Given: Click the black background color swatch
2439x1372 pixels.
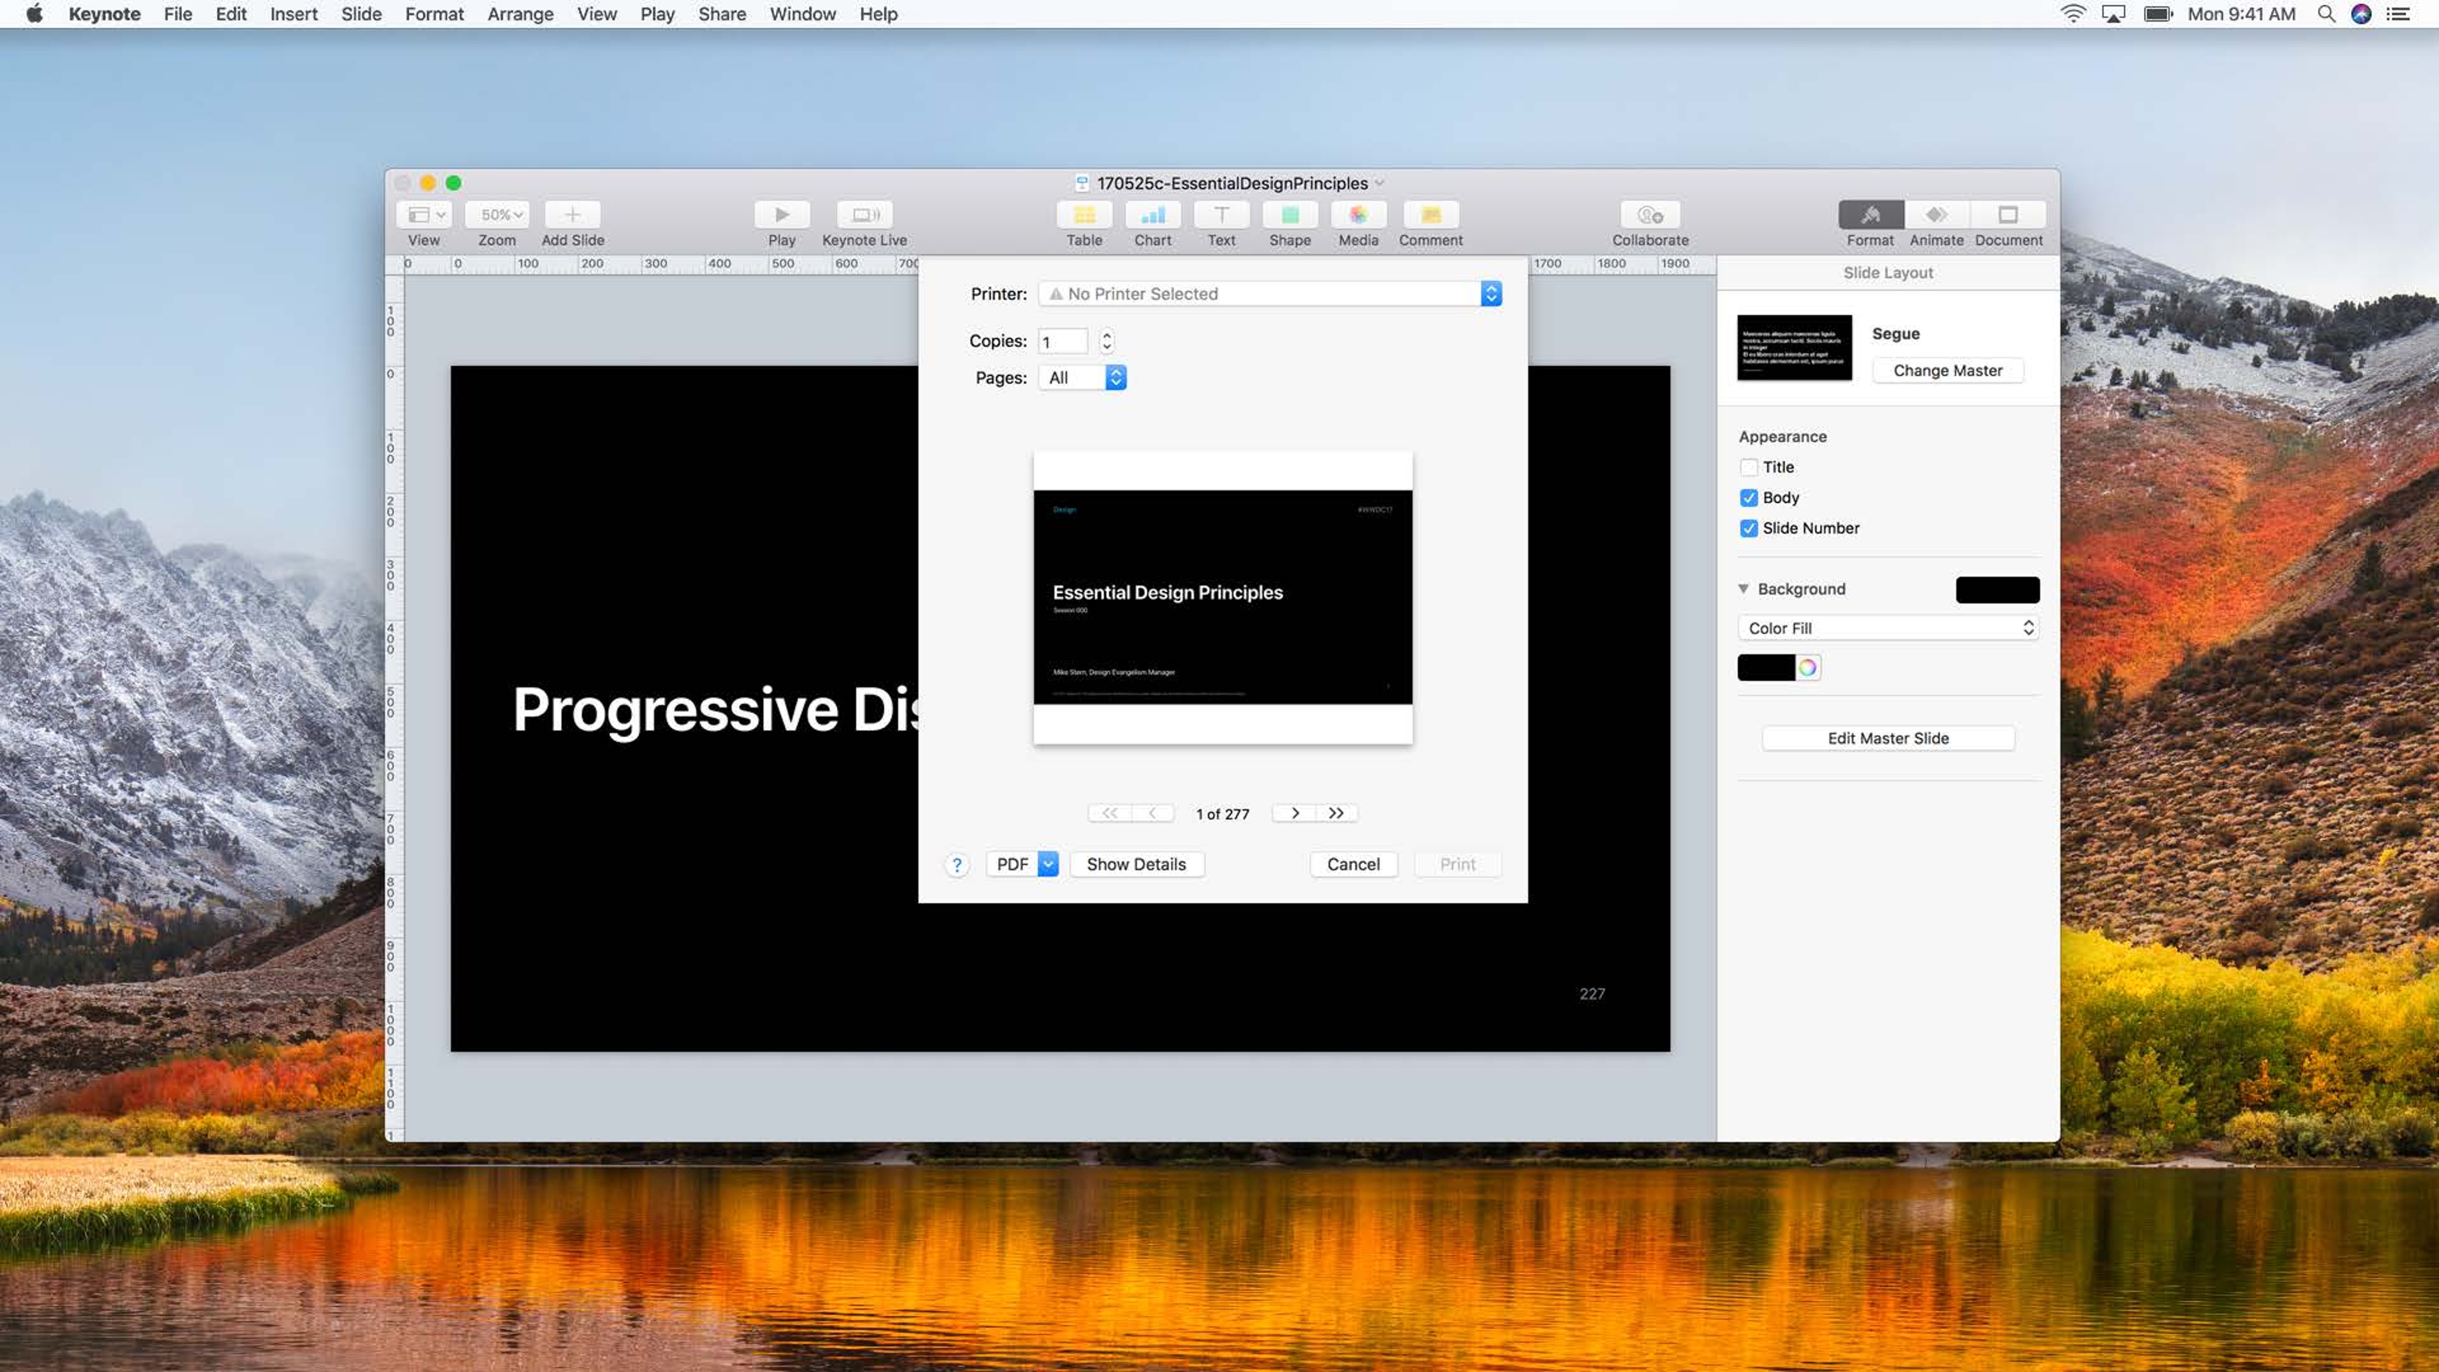Looking at the screenshot, I should [1997, 590].
